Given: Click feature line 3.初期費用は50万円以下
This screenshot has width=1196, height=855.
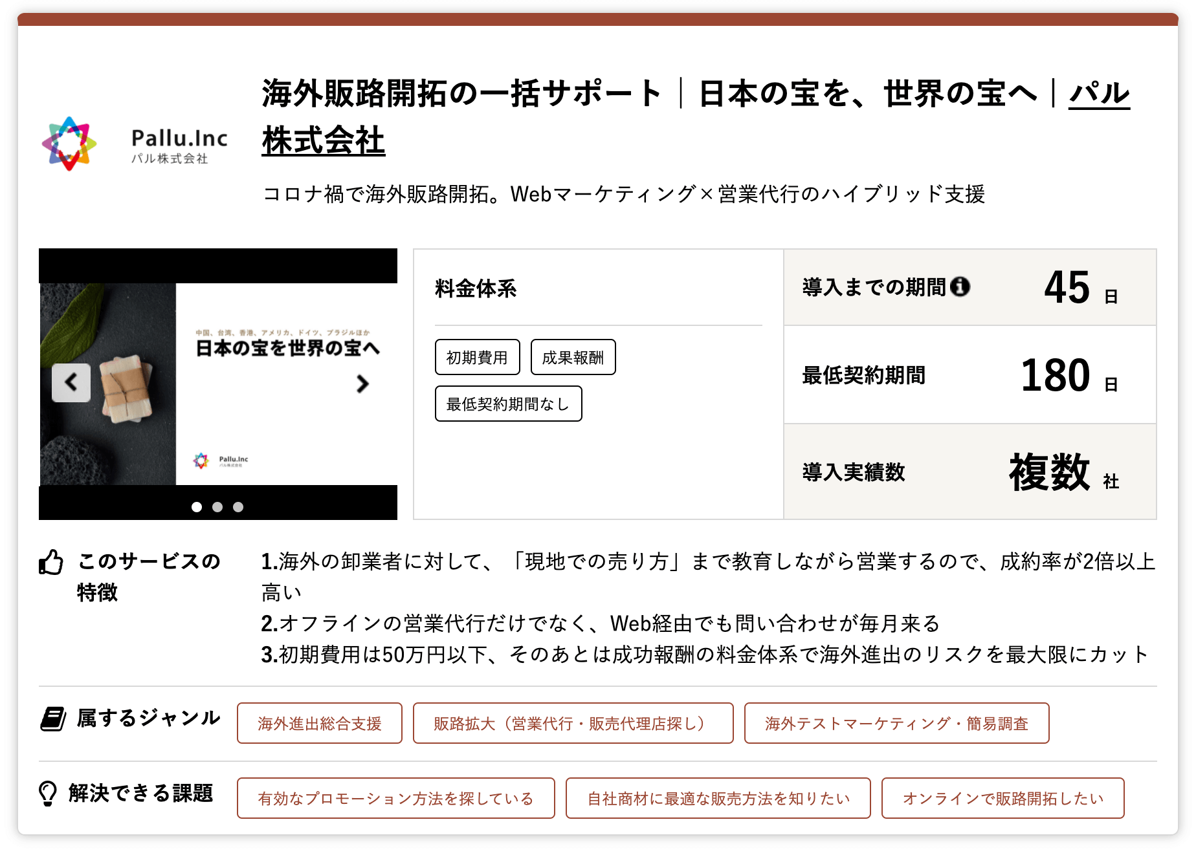Looking at the screenshot, I should point(705,655).
